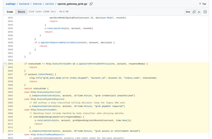This screenshot has height=139, width=212.
Task: Click the StatusTooManyRequests case symbol
Action: [50, 135]
